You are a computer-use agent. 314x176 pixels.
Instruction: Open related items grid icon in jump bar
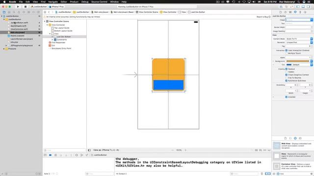[x=45, y=12]
